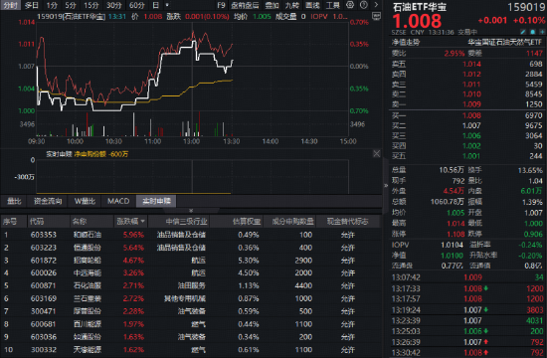Select the 30分 period tab
This screenshot has width=547, height=358.
point(113,5)
